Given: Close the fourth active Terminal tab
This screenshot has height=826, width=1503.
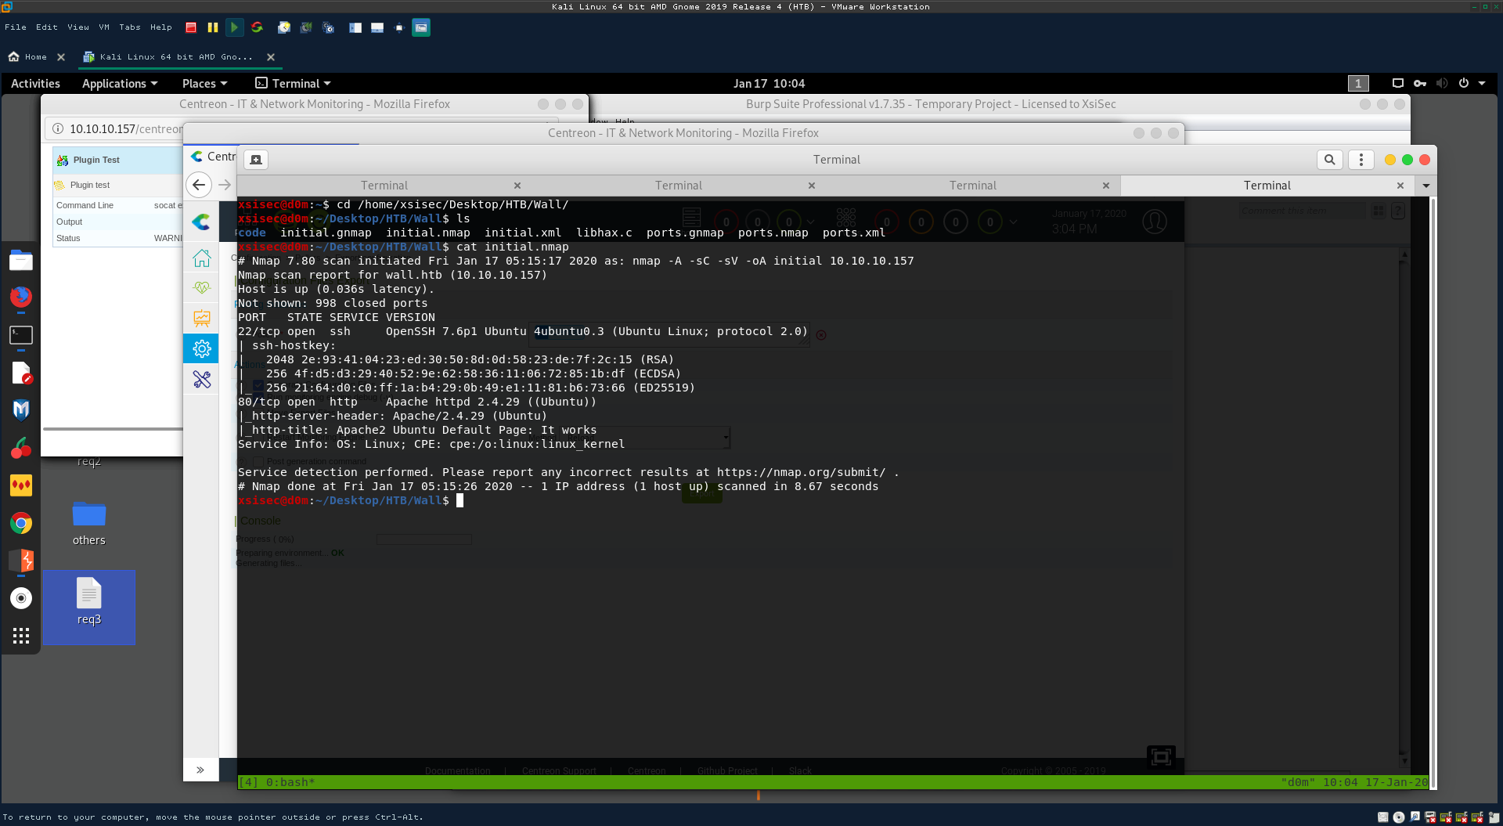Looking at the screenshot, I should coord(1400,186).
